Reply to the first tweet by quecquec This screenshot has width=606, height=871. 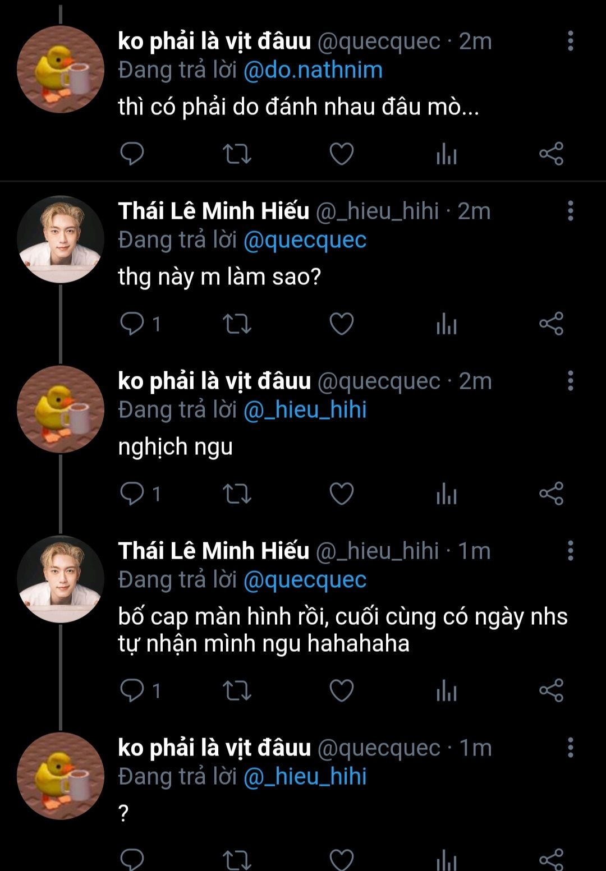(132, 154)
